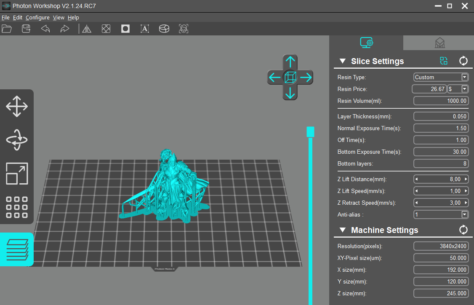The height and width of the screenshot is (305, 474).
Task: Decrease Z Lift Distance with left arrow
Action: tap(417, 179)
